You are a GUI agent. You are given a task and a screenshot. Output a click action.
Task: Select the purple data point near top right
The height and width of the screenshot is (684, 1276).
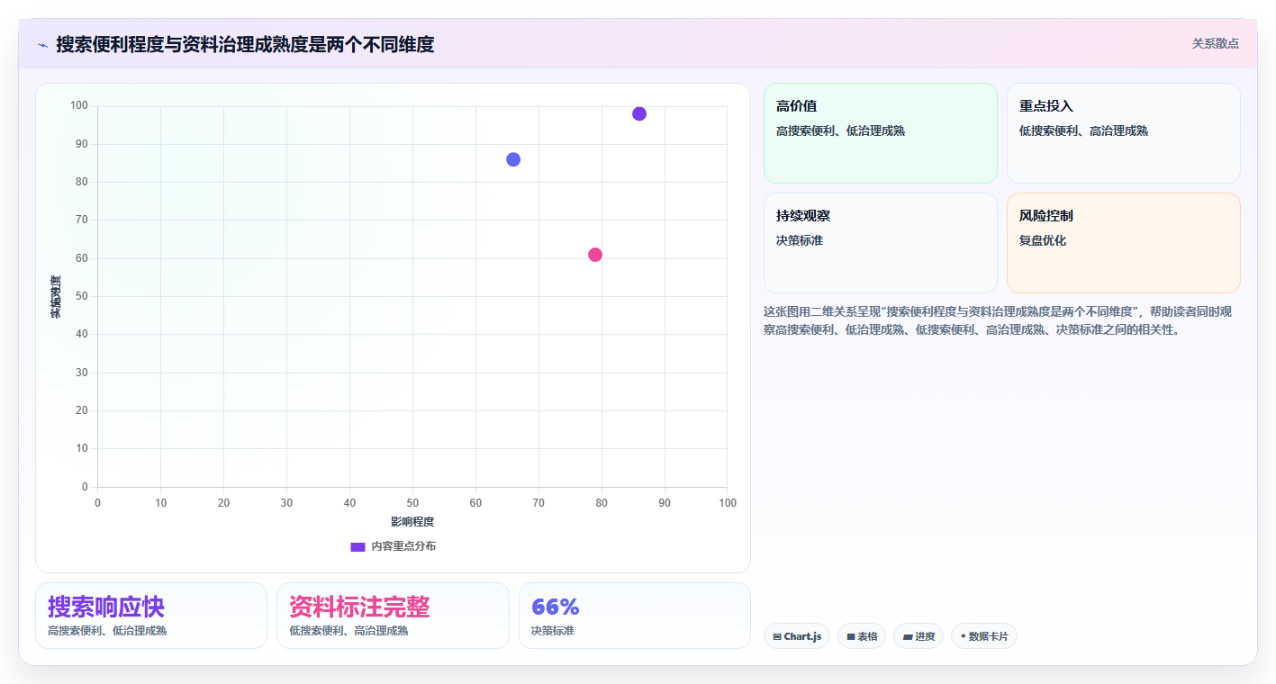click(x=639, y=113)
